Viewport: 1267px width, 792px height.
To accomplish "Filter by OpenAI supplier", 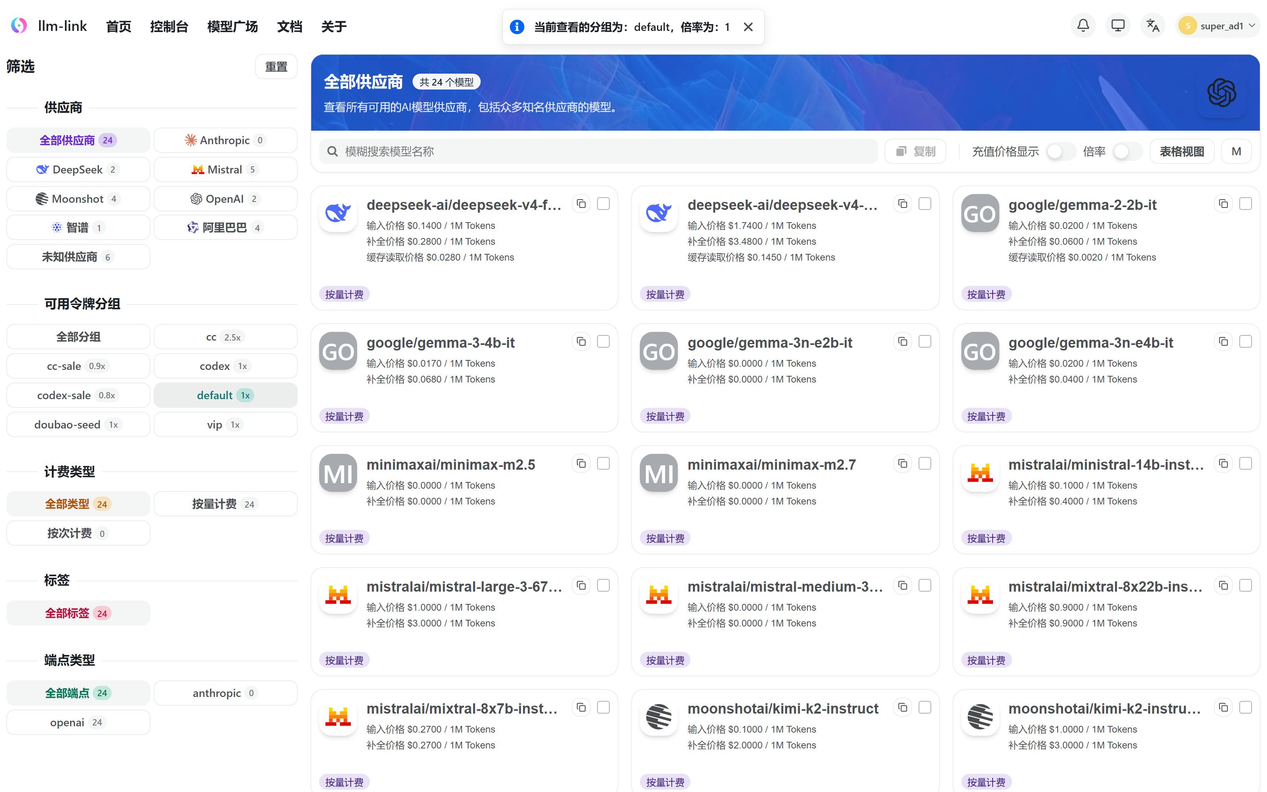I will pos(225,199).
